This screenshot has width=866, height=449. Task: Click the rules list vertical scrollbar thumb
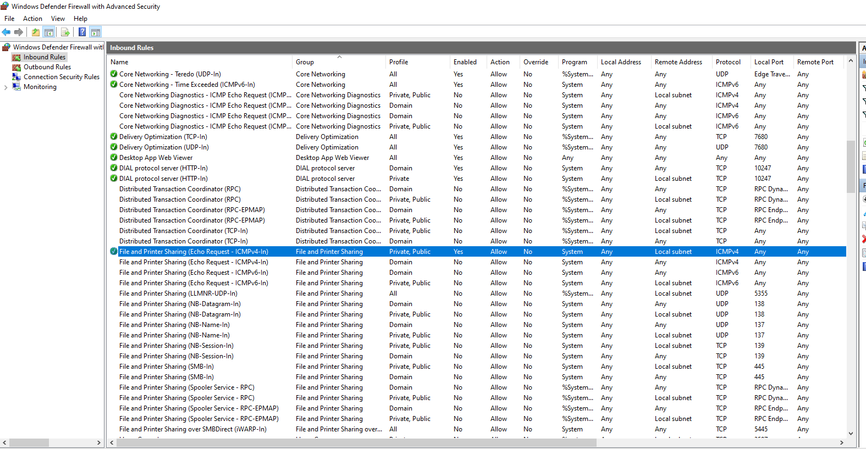tap(851, 167)
